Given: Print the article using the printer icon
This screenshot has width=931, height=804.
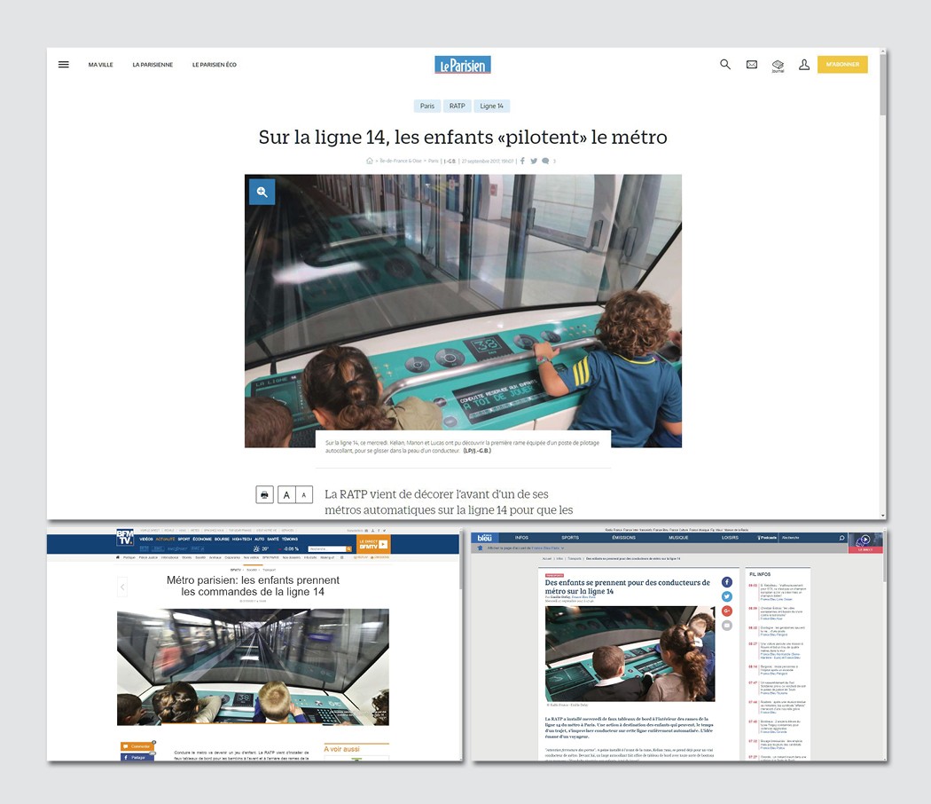Looking at the screenshot, I should (x=264, y=494).
